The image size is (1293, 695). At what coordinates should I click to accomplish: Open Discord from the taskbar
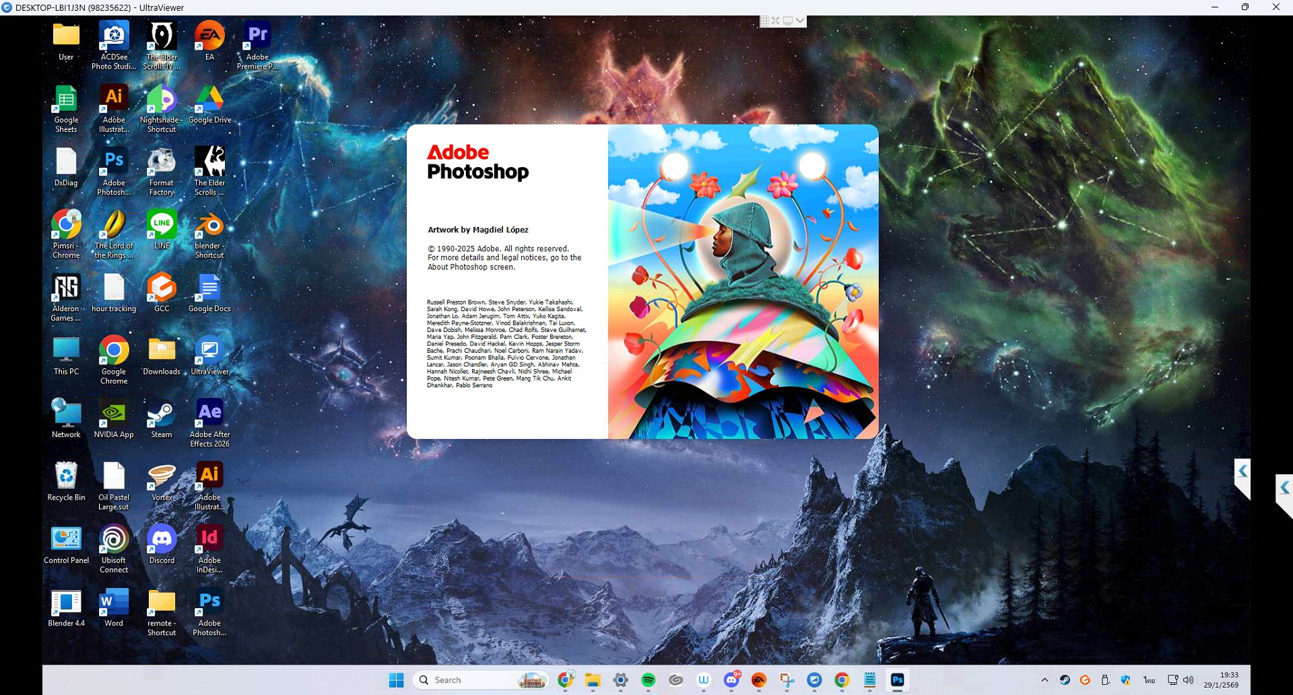pos(732,680)
